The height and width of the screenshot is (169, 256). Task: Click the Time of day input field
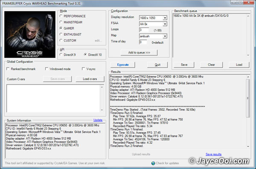[x=143, y=42]
